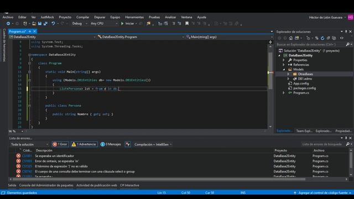The height and width of the screenshot is (199, 354).
Task: Click the user account avatar icon
Action: tap(351, 17)
